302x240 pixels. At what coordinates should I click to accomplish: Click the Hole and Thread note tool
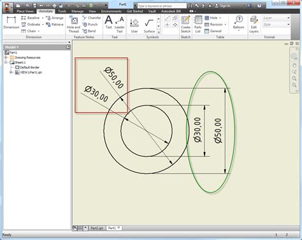pos(73,24)
